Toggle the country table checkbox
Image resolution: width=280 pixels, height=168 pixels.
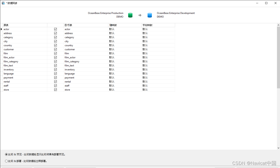55,45
